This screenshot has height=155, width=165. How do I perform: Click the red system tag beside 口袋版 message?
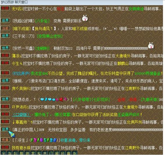pyautogui.click(x=5, y=114)
